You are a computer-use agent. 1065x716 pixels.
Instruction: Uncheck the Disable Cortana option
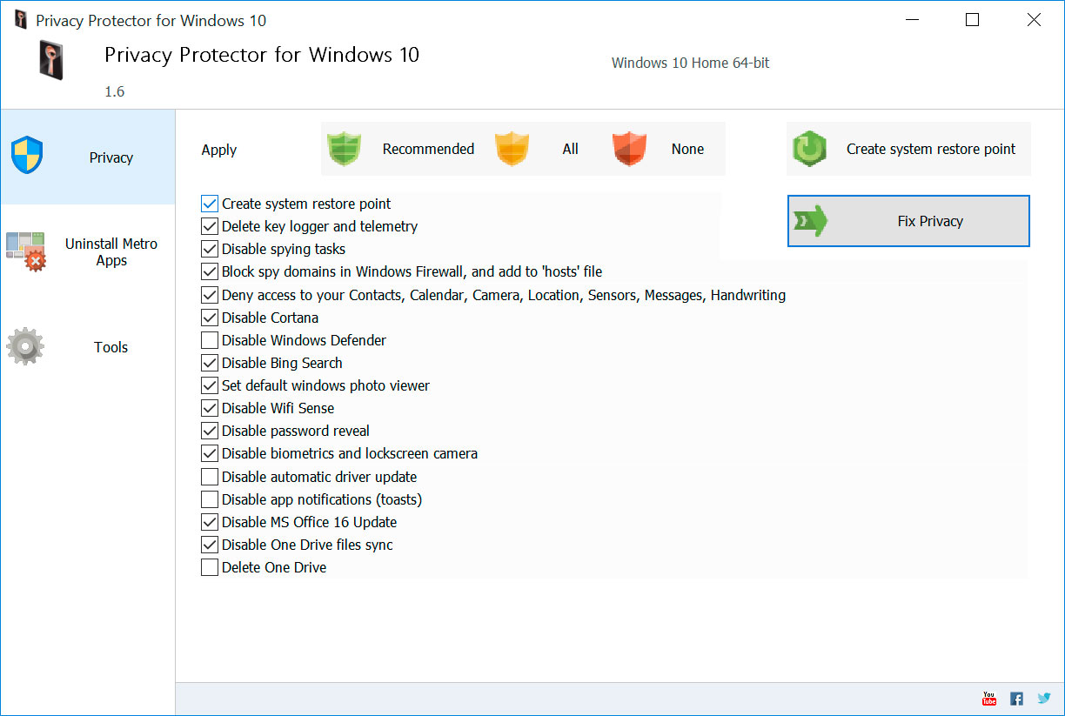coord(210,318)
